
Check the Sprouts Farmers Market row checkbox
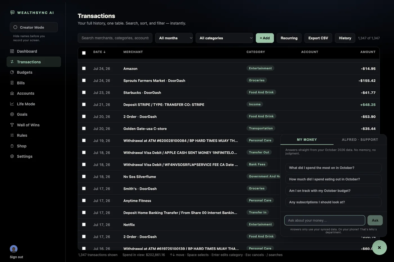(84, 80)
